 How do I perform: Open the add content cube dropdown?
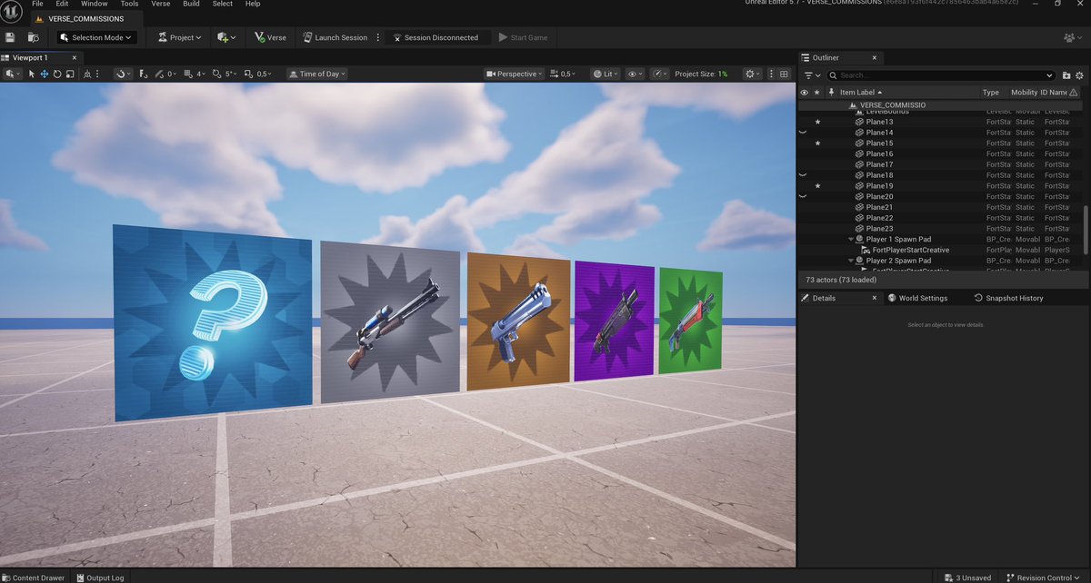tap(226, 37)
